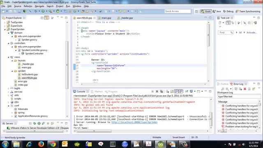Click the Windows Start button
263x148 pixels.
pos(5,144)
